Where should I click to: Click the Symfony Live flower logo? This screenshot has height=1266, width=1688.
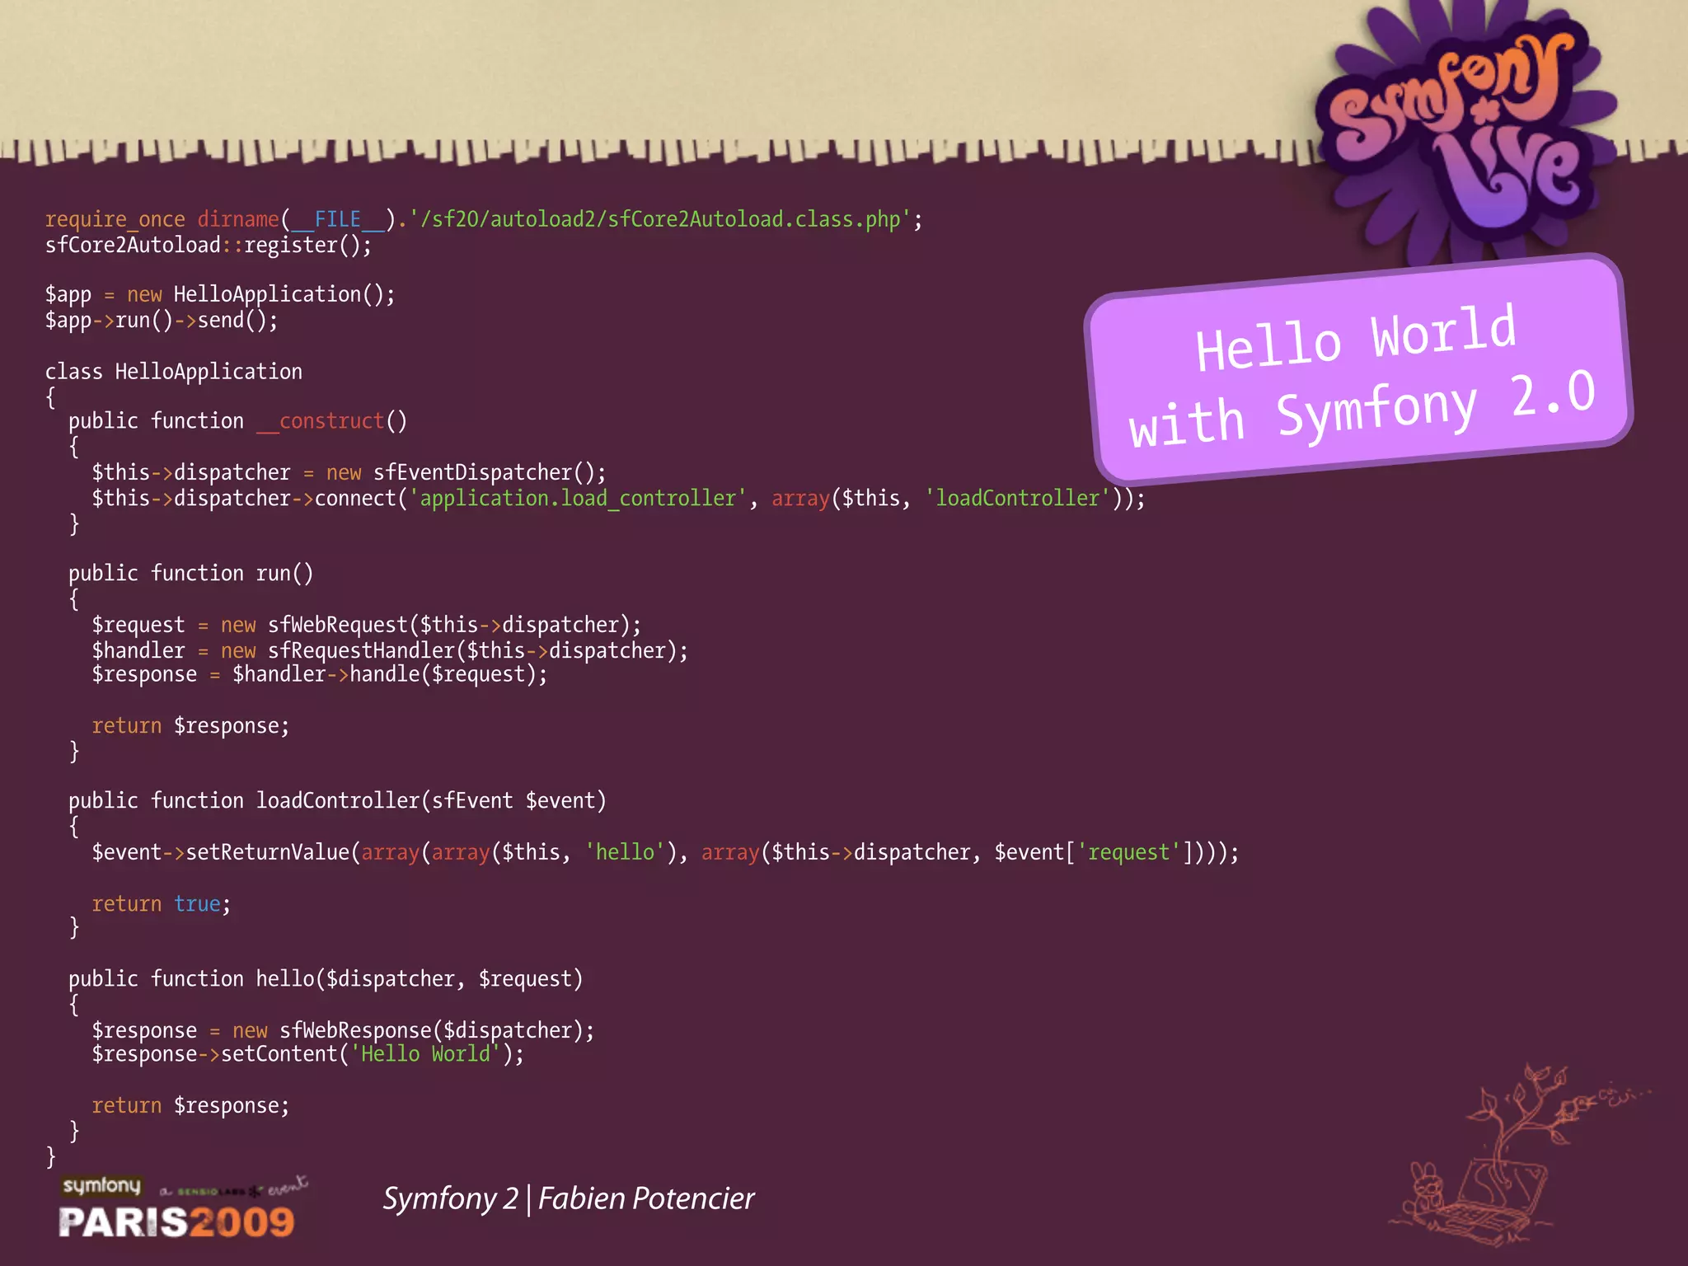[1467, 132]
